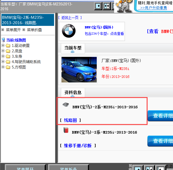
Task: Expand the 5.方框图 tree node
Action: [3, 67]
